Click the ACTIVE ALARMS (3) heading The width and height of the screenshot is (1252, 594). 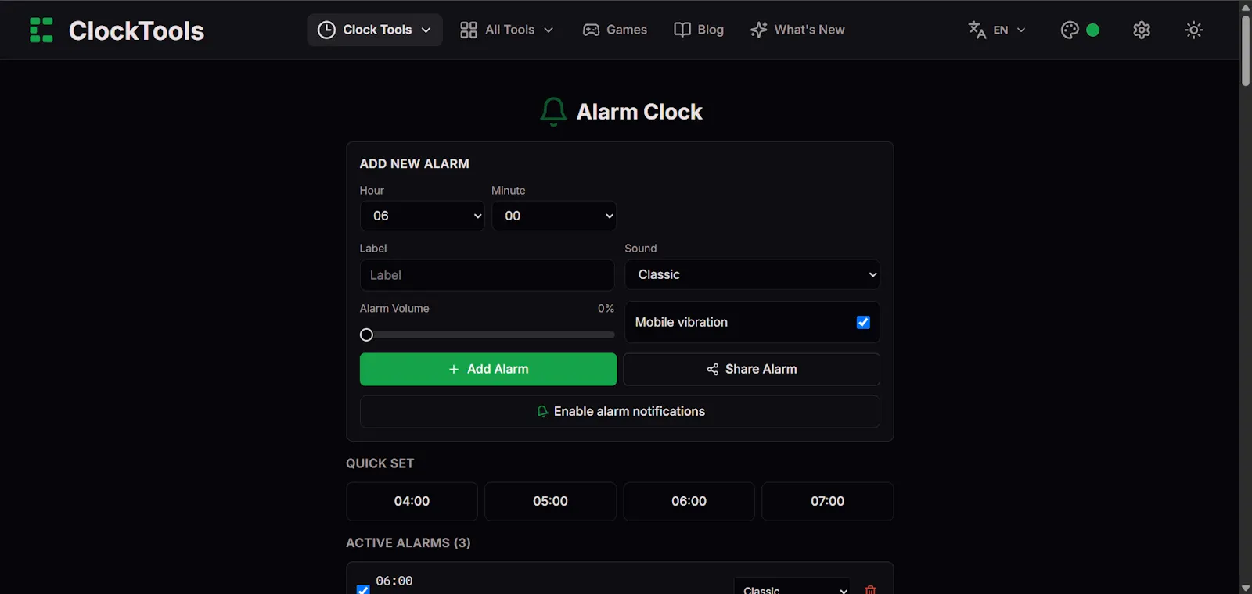pyautogui.click(x=408, y=542)
